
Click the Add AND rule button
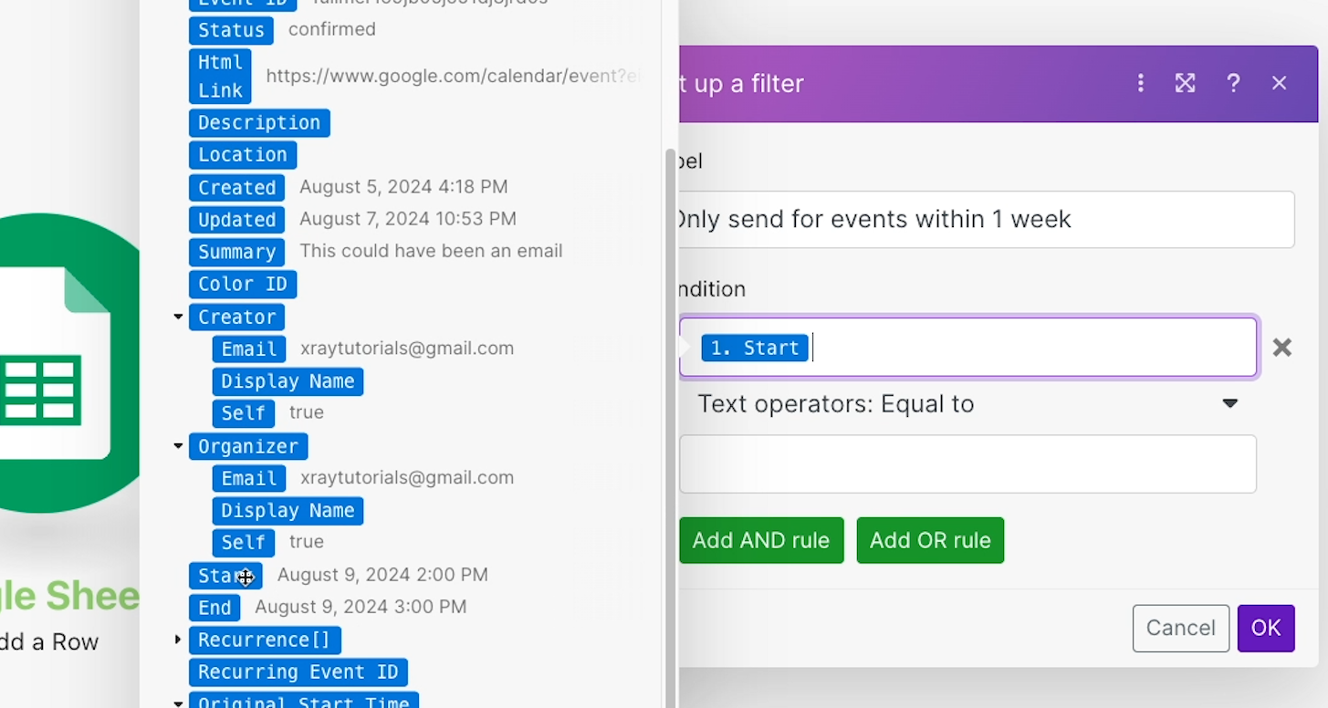pyautogui.click(x=761, y=540)
